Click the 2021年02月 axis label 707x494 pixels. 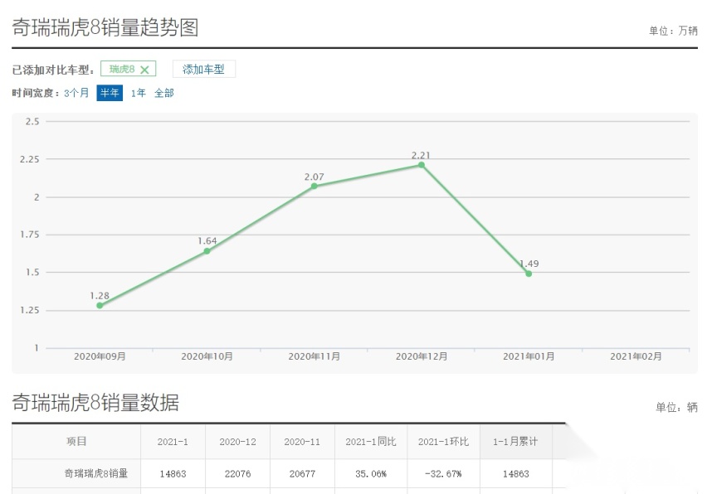636,356
